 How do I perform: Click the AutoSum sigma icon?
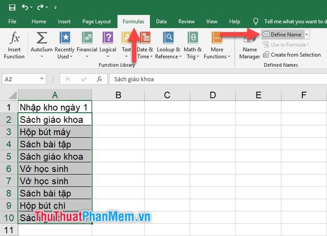42,38
